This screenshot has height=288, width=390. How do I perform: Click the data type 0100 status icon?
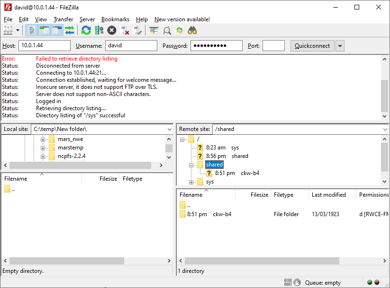[288, 282]
